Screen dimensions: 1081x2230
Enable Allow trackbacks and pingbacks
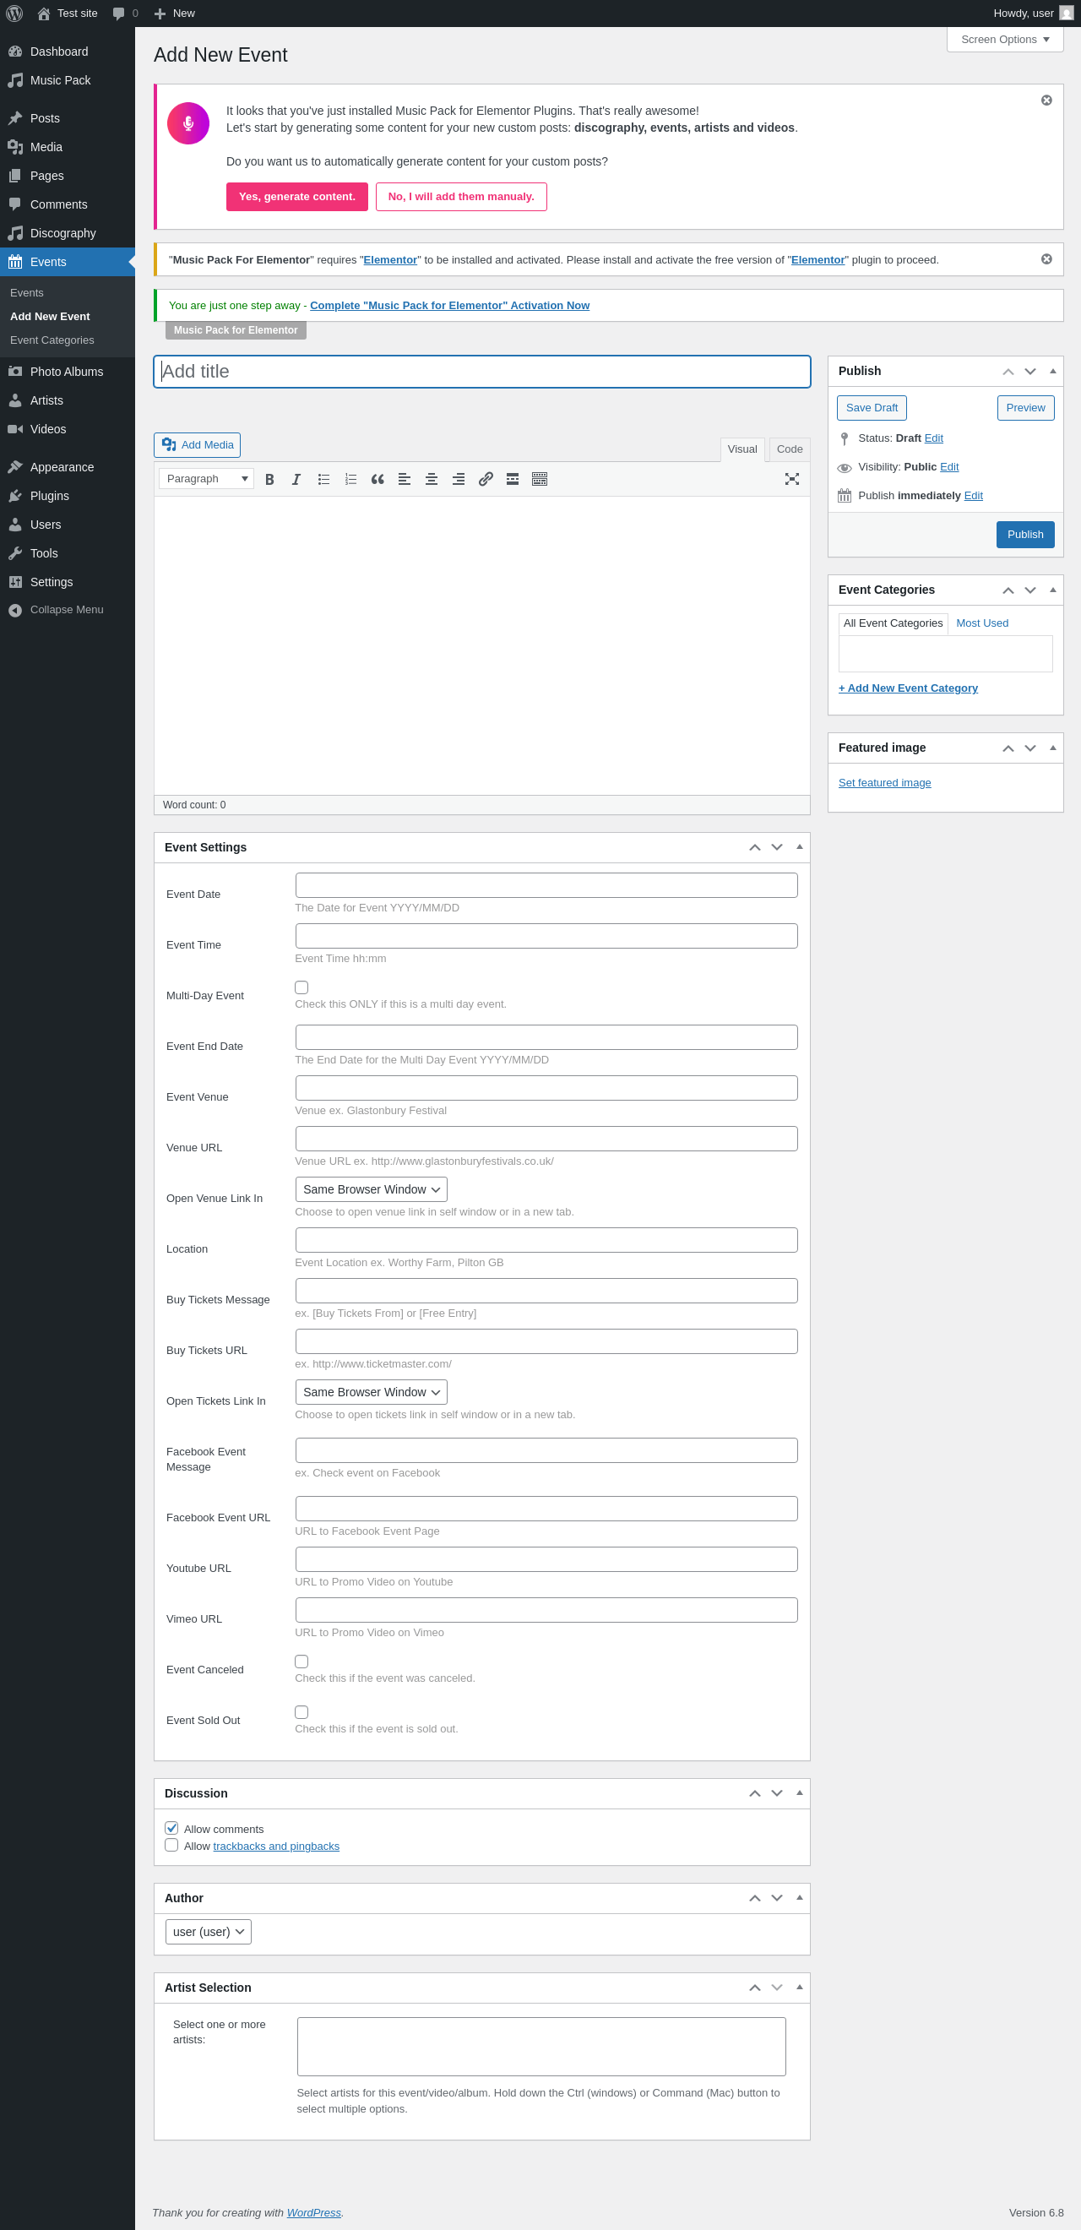click(171, 1845)
